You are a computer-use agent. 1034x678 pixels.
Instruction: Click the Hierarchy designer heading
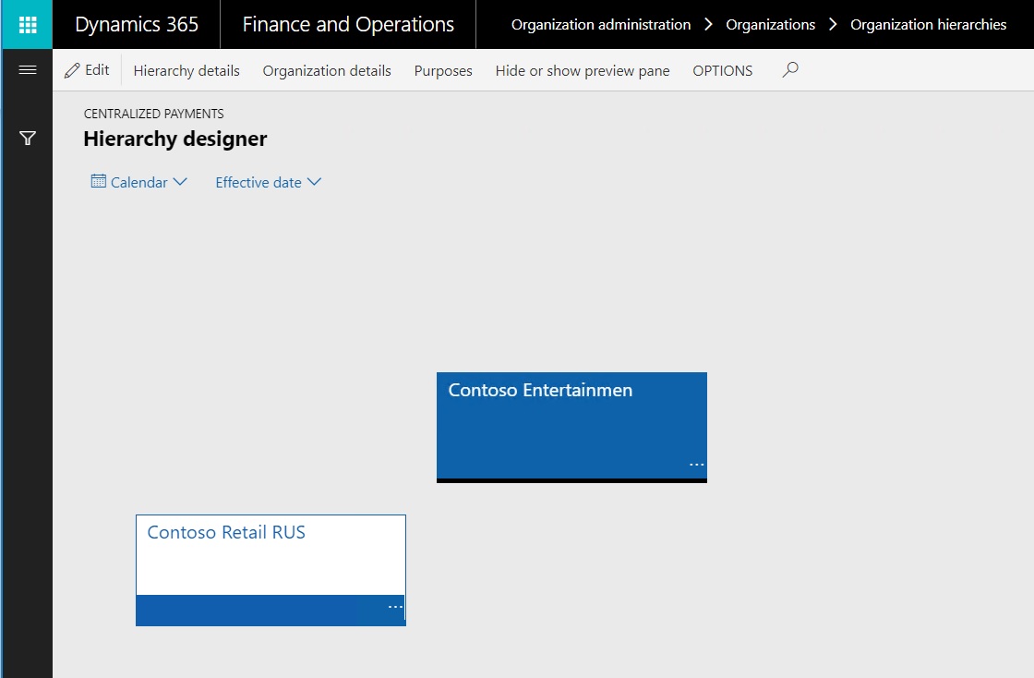click(175, 139)
